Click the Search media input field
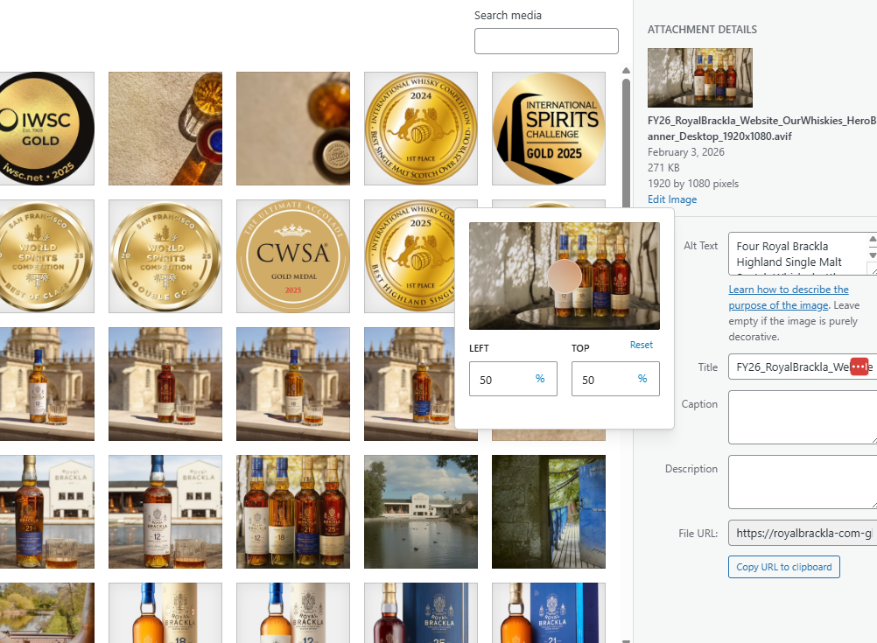Image resolution: width=877 pixels, height=643 pixels. click(x=546, y=41)
